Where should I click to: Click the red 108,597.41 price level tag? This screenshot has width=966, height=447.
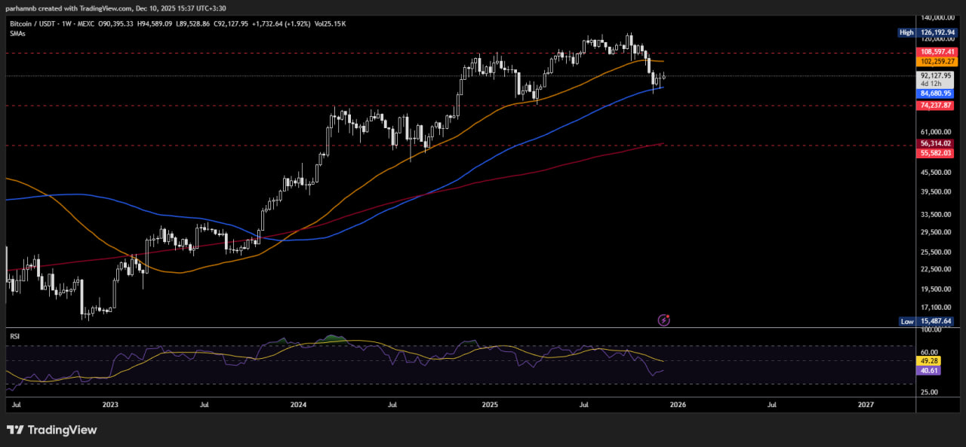pyautogui.click(x=937, y=52)
